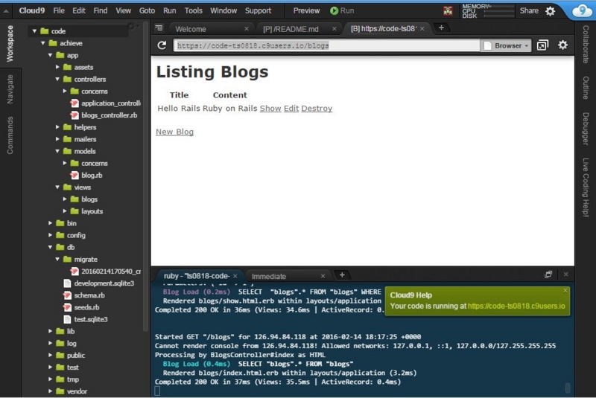Reload the preview browser page
This screenshot has width=596, height=398.
[x=162, y=45]
